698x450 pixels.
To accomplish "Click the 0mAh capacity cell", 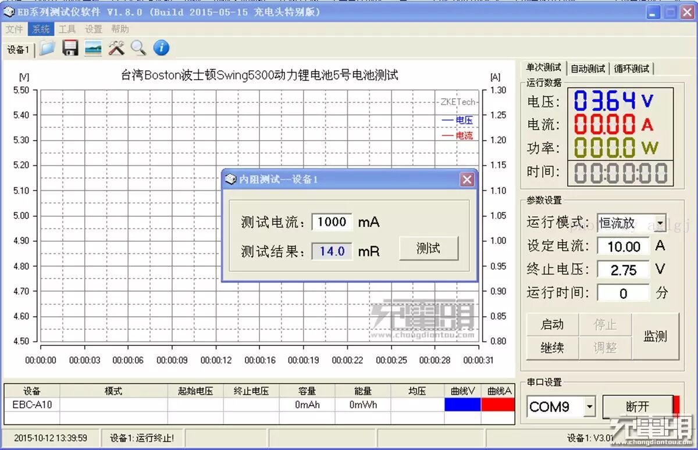I will 307,405.
